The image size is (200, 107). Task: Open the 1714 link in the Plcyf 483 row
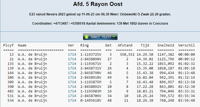(72, 91)
